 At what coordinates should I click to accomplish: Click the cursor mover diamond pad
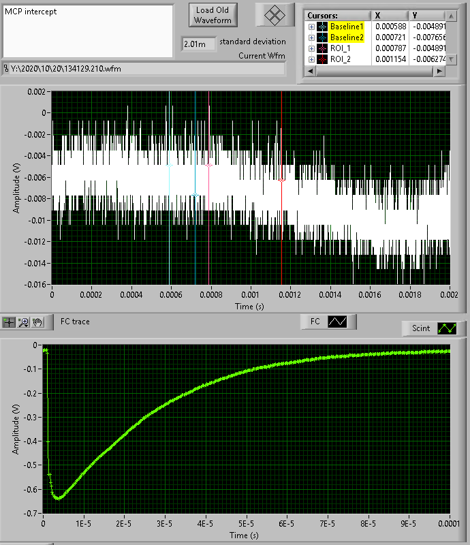[275, 15]
